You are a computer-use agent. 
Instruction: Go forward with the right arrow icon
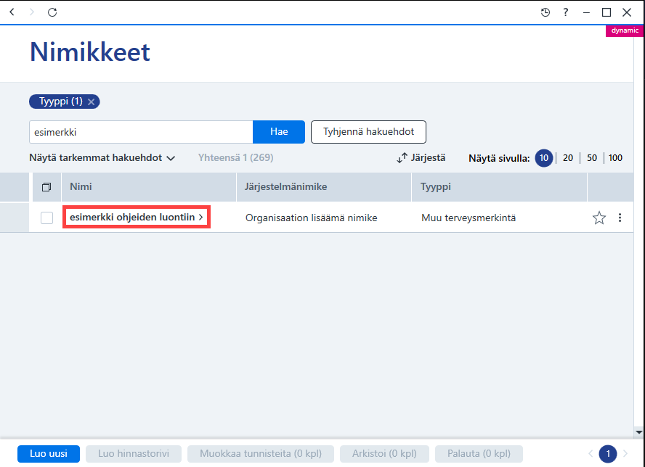click(32, 12)
